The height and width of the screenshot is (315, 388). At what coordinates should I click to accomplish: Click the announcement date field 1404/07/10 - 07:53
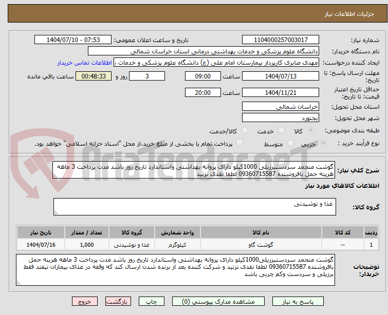pyautogui.click(x=73, y=40)
